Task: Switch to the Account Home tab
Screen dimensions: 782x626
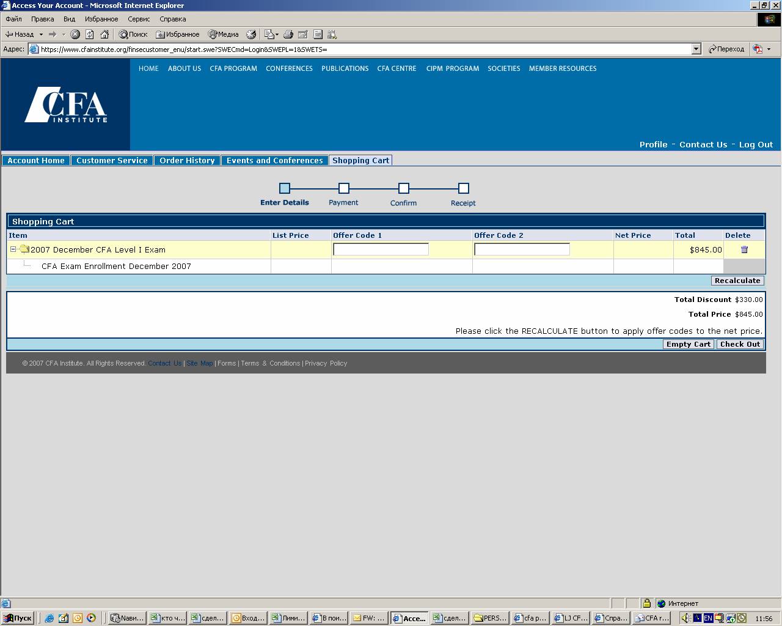Action: click(x=36, y=160)
